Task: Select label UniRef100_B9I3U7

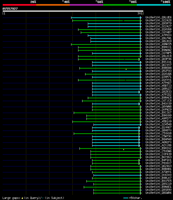Action: coord(158,112)
